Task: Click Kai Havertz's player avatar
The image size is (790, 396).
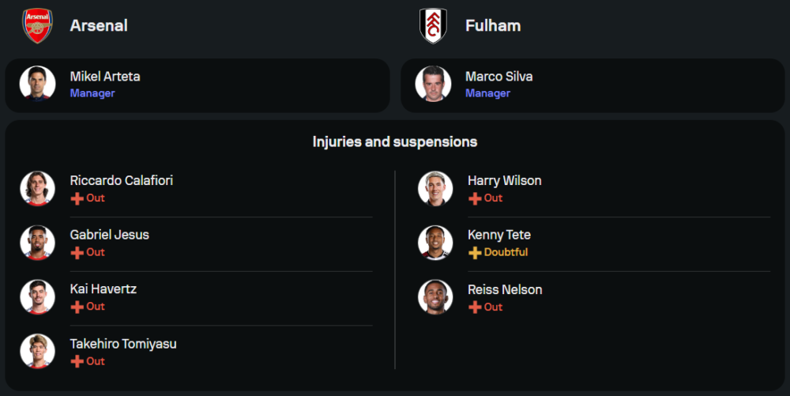Action: (x=37, y=297)
